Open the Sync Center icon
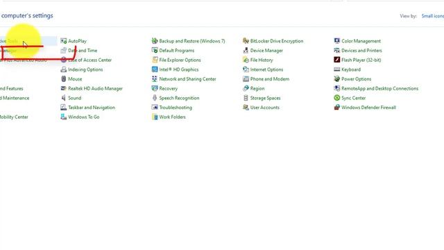Viewport: 444px width, 250px height. coord(337,98)
